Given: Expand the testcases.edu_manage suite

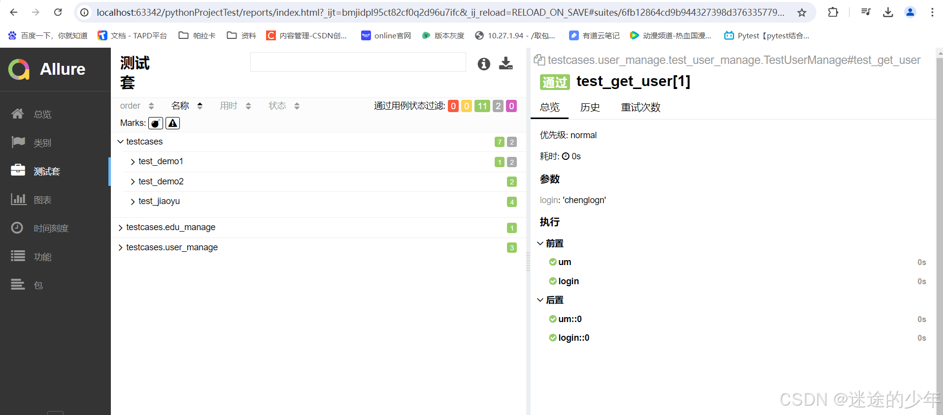Looking at the screenshot, I should click(318, 227).
